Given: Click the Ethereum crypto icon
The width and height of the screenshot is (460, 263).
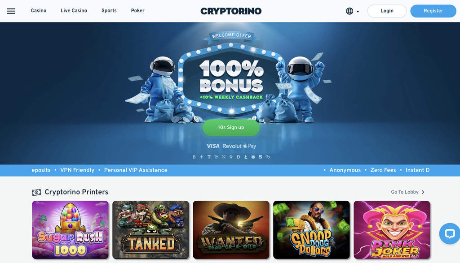Looking at the screenshot, I should point(202,157).
